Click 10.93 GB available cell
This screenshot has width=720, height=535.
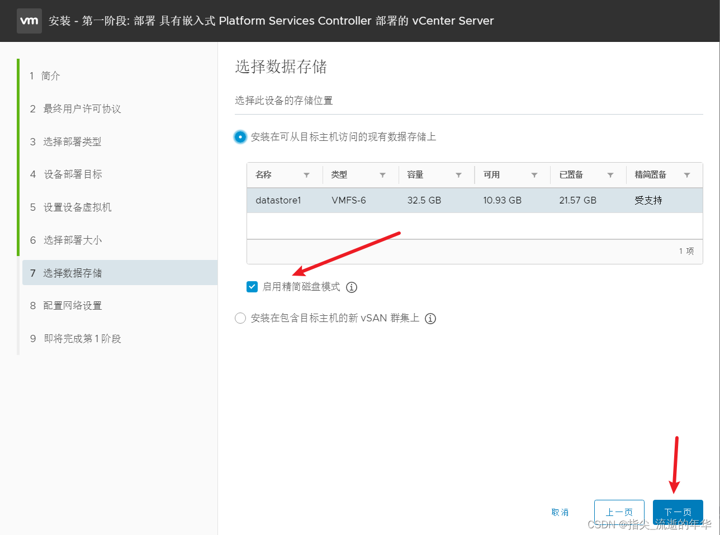pos(503,200)
